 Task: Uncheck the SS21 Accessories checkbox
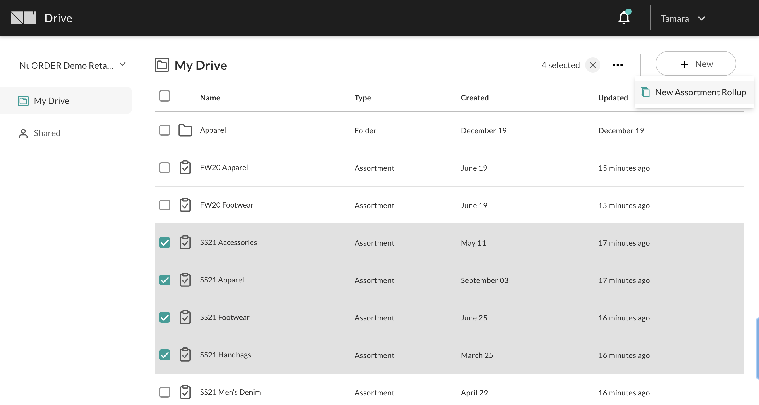(165, 242)
